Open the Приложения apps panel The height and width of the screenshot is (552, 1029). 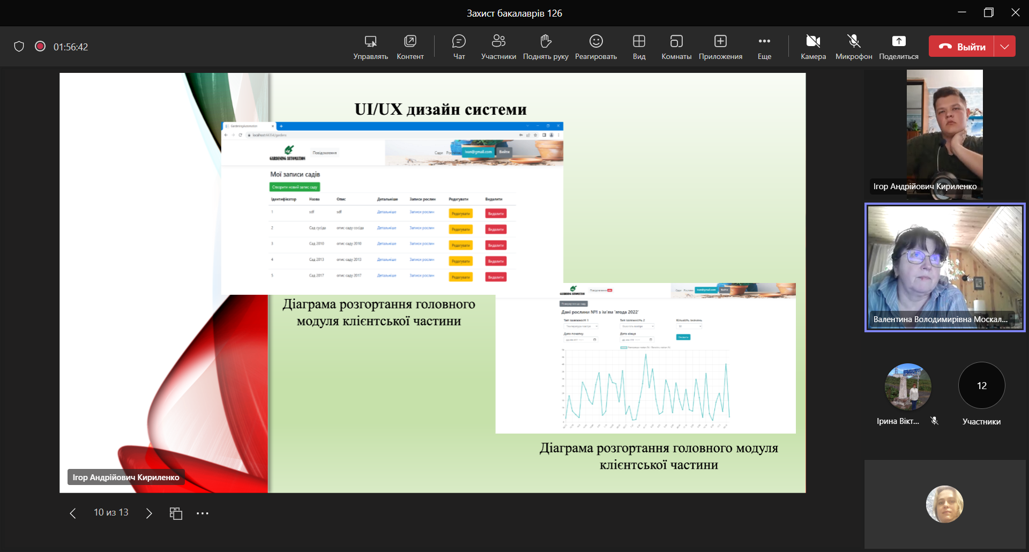(720, 47)
